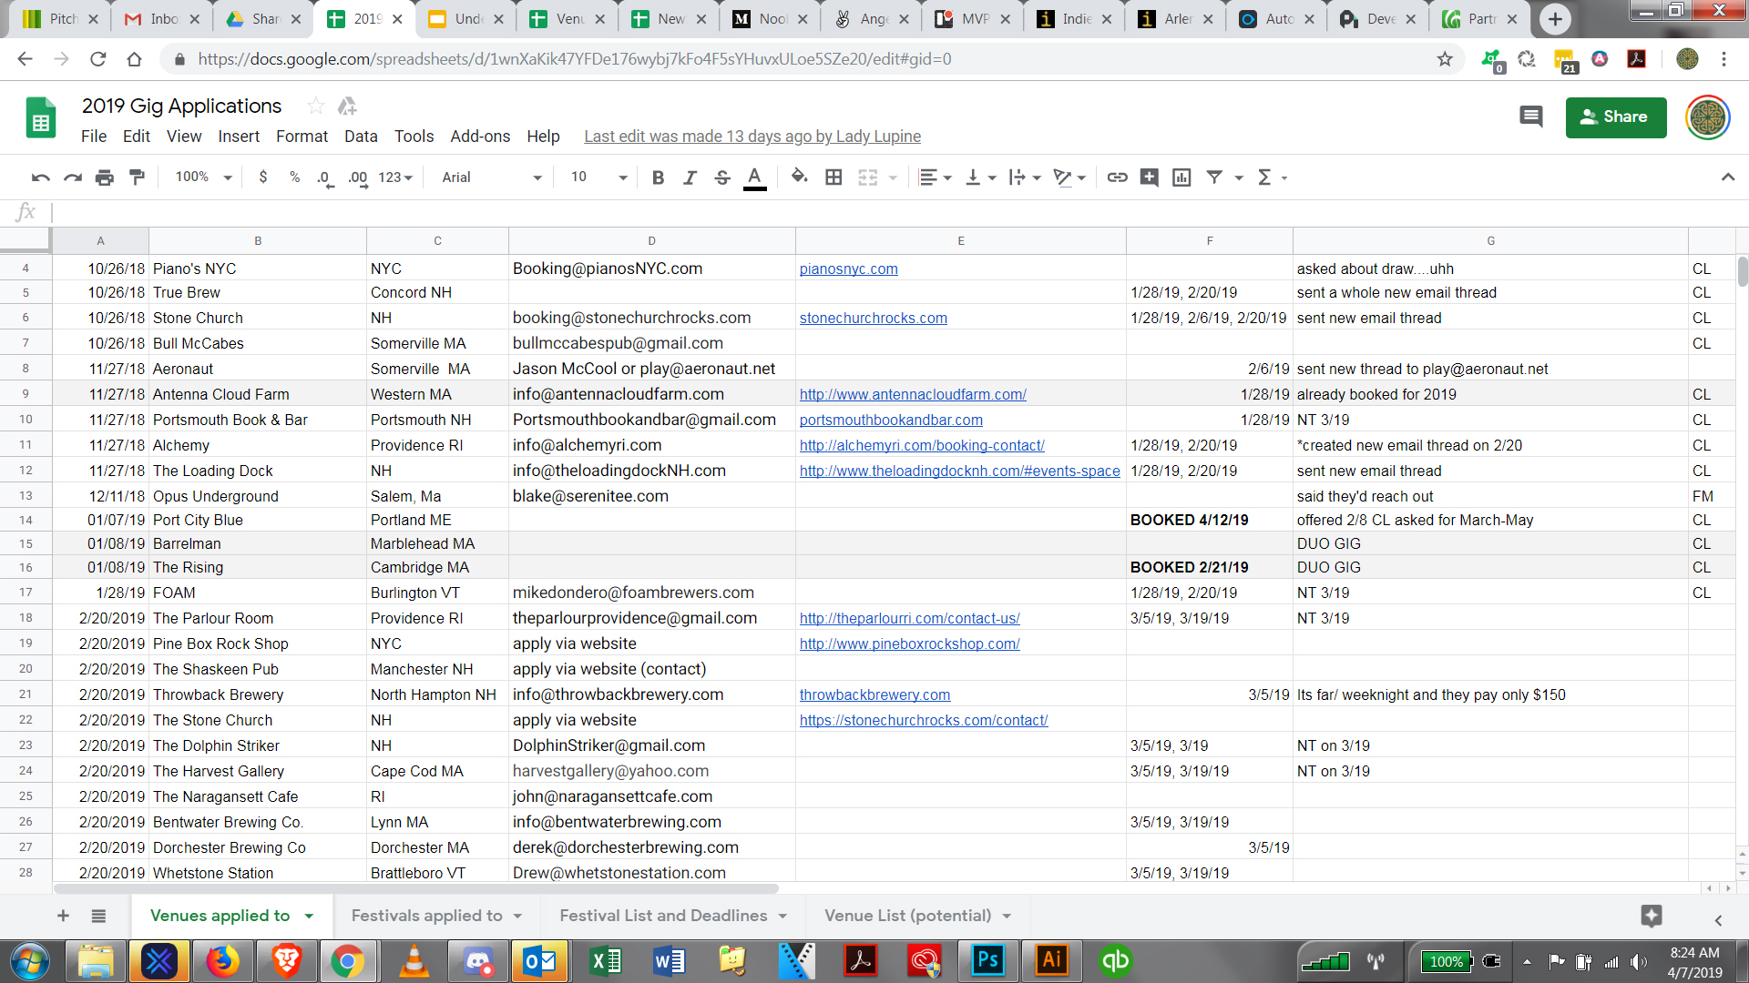Open the Add-ons menu

tap(480, 137)
